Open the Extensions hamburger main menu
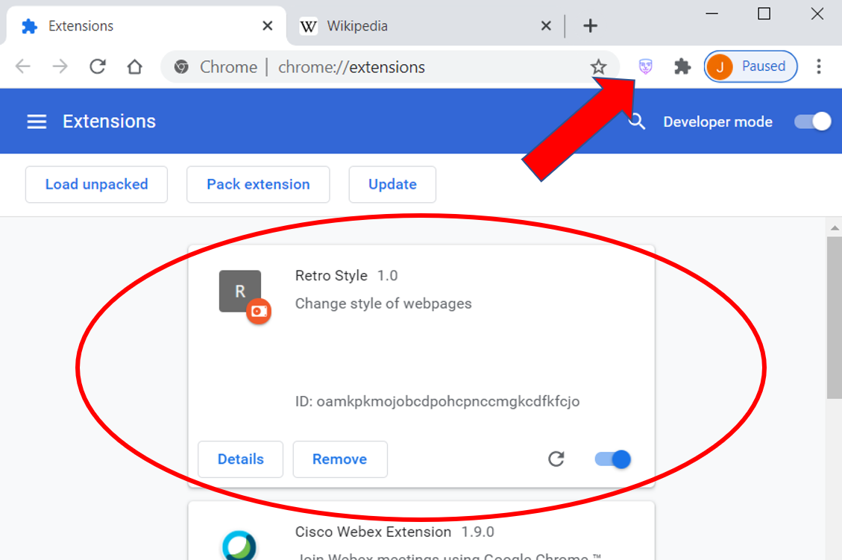 coord(37,122)
